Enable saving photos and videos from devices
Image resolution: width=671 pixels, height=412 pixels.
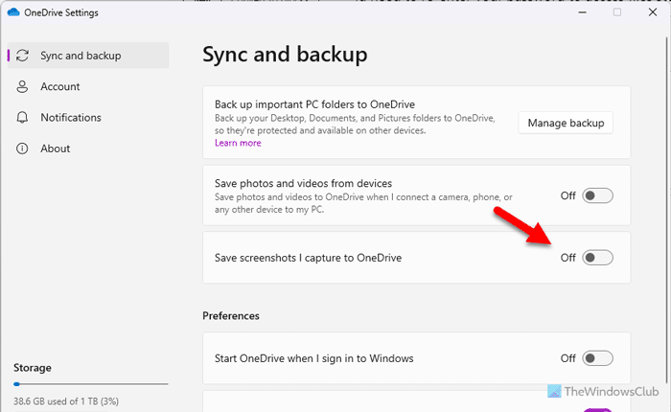(597, 195)
